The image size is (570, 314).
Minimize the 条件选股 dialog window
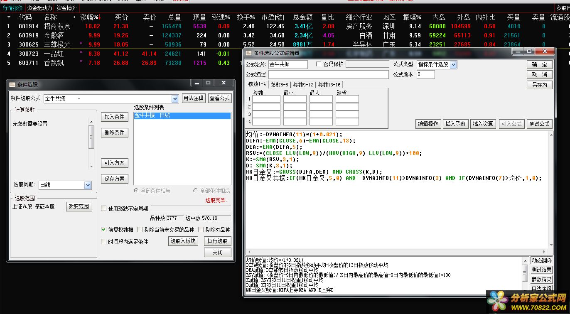(x=197, y=83)
